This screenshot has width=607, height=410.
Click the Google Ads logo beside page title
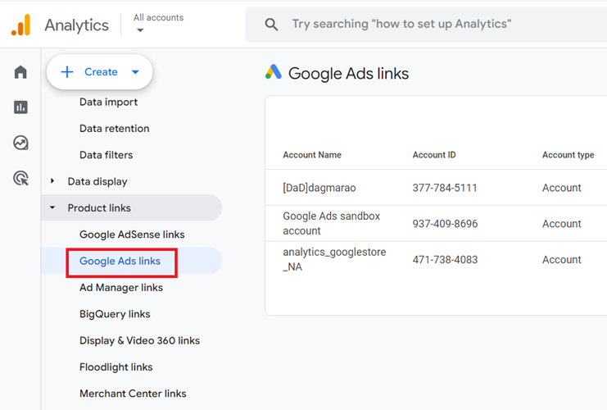pyautogui.click(x=274, y=72)
